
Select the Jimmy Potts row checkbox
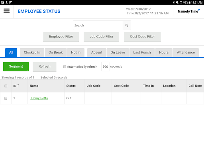click(6, 98)
